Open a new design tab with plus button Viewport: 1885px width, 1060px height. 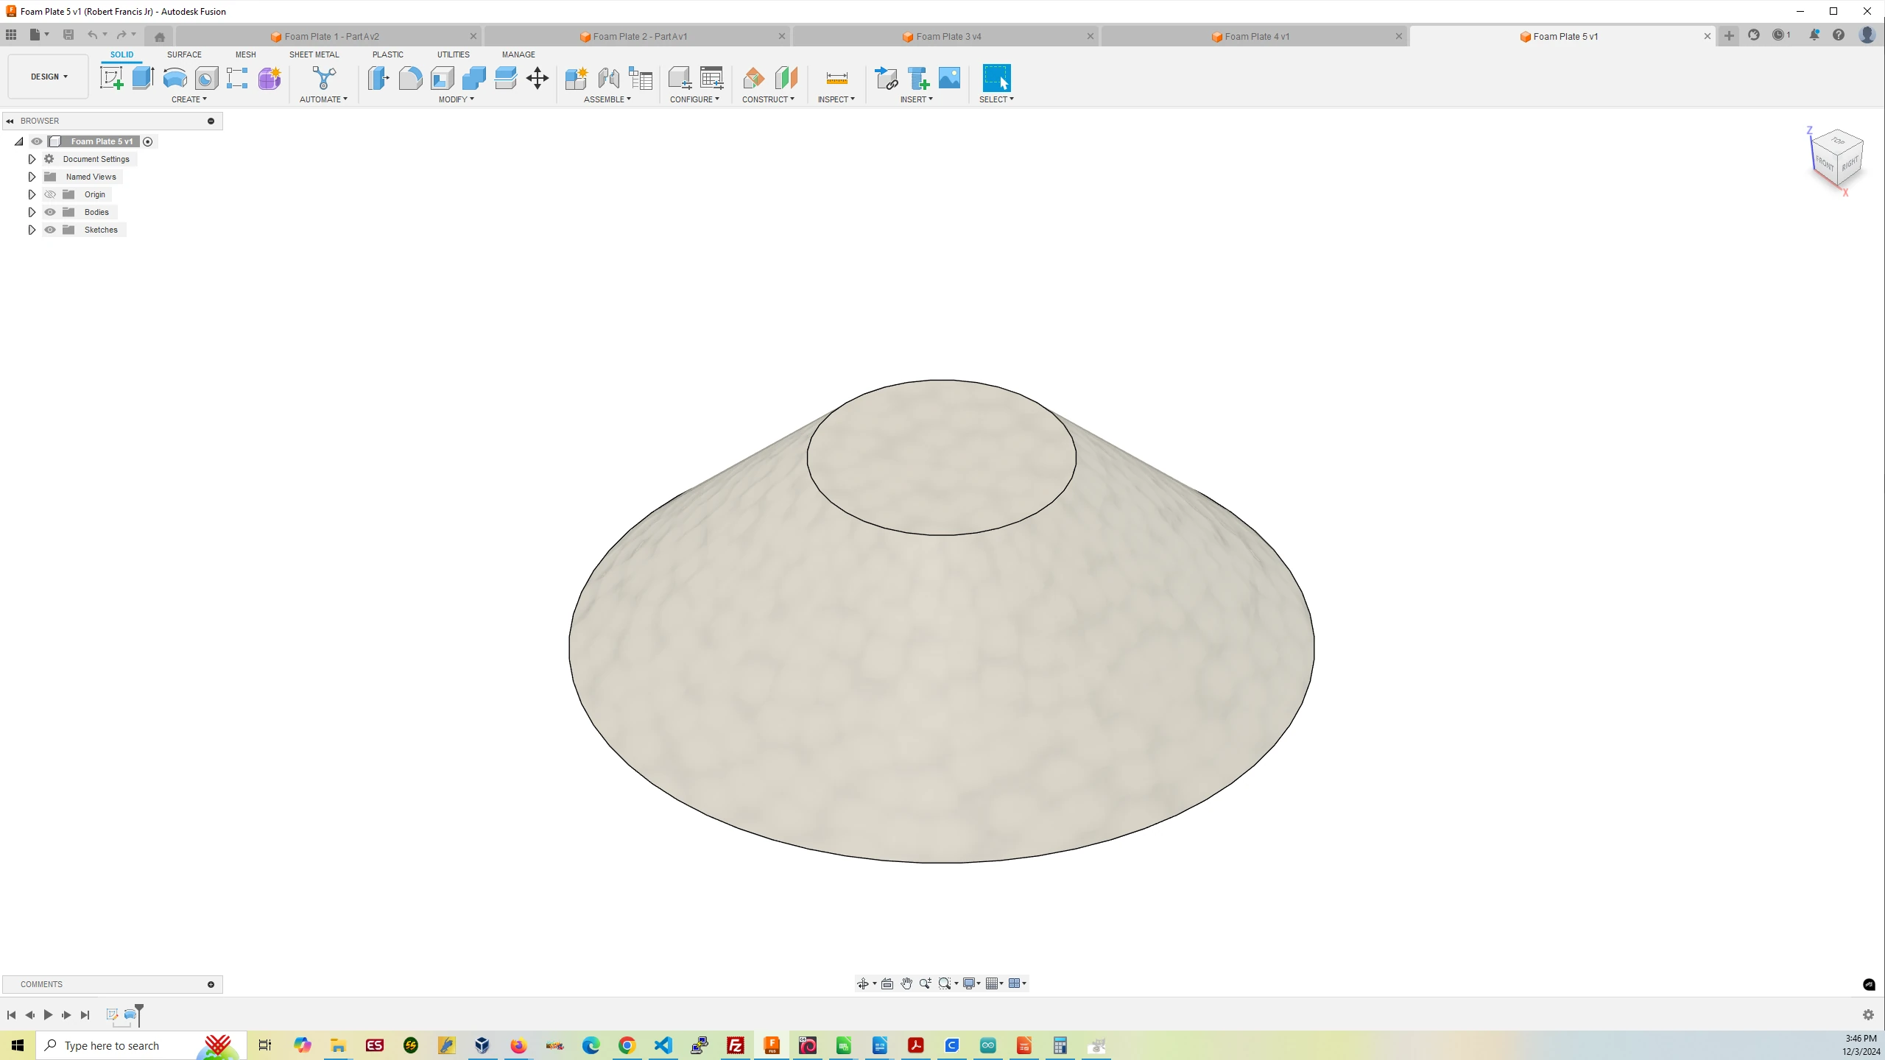1729,36
